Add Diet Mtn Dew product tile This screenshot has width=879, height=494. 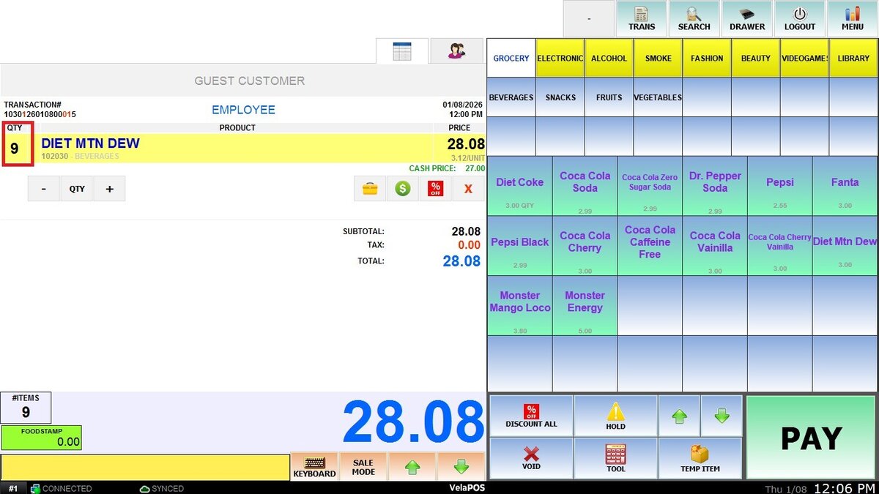point(845,246)
